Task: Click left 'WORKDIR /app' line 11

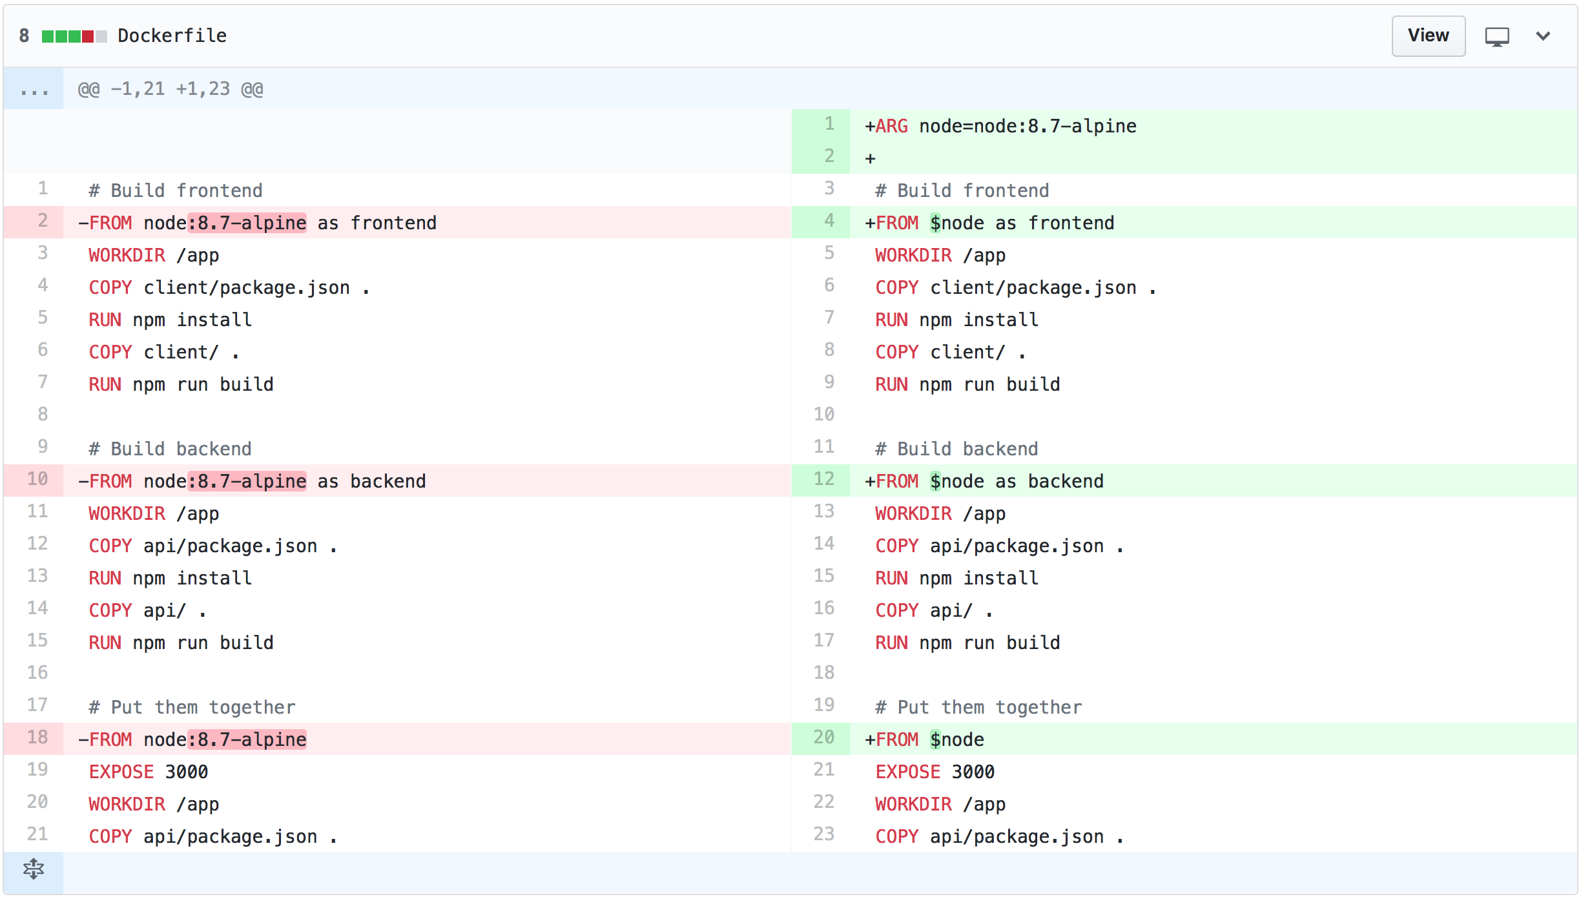Action: pyautogui.click(x=154, y=513)
